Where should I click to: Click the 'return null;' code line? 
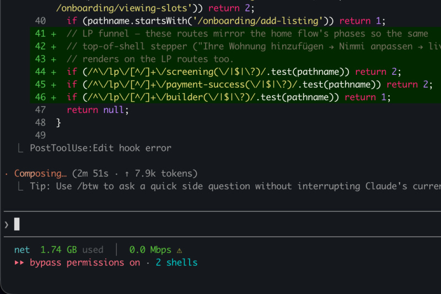[x=98, y=110]
